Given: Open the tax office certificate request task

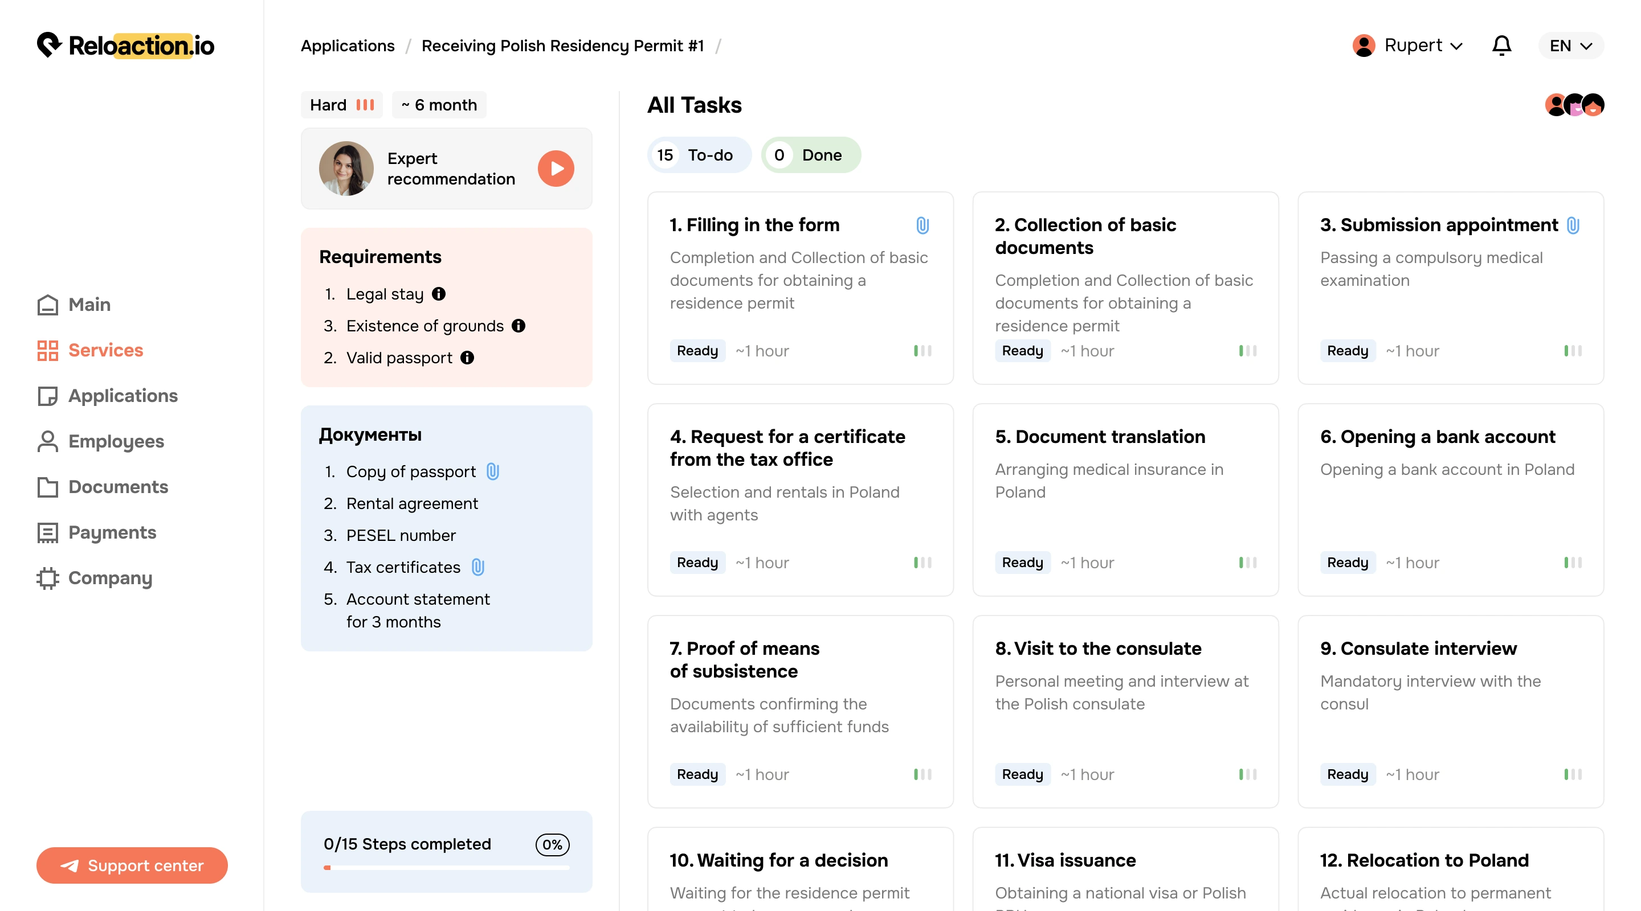Looking at the screenshot, I should click(800, 500).
